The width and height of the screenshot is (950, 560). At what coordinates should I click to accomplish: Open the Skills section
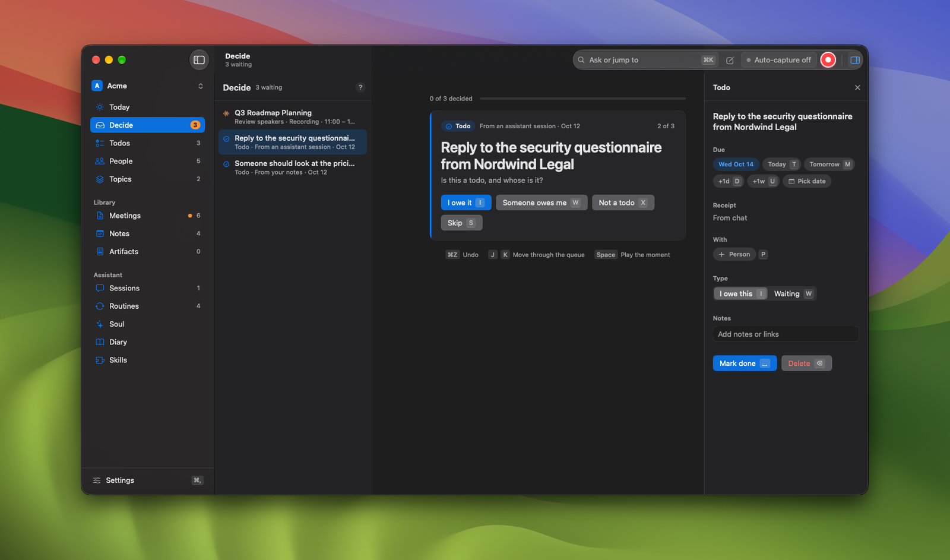147,360
